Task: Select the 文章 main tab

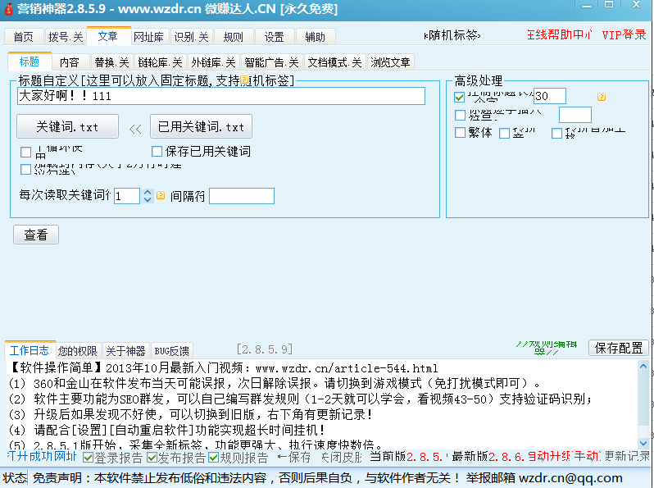Action: click(108, 36)
